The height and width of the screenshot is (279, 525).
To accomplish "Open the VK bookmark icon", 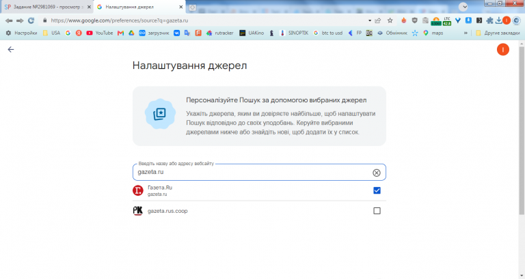I will [176, 33].
